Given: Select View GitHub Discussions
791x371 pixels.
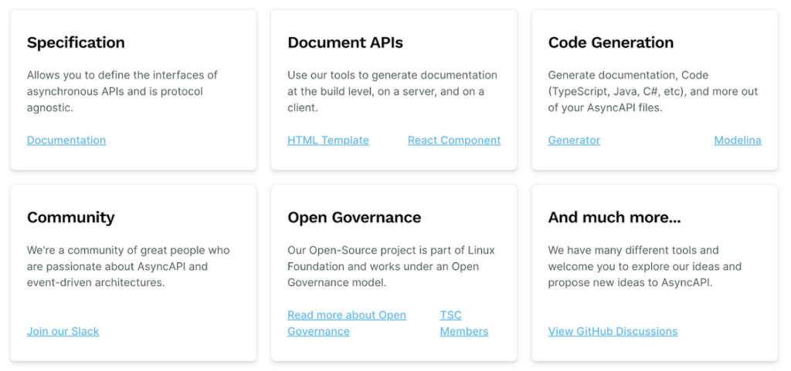Looking at the screenshot, I should pos(613,331).
